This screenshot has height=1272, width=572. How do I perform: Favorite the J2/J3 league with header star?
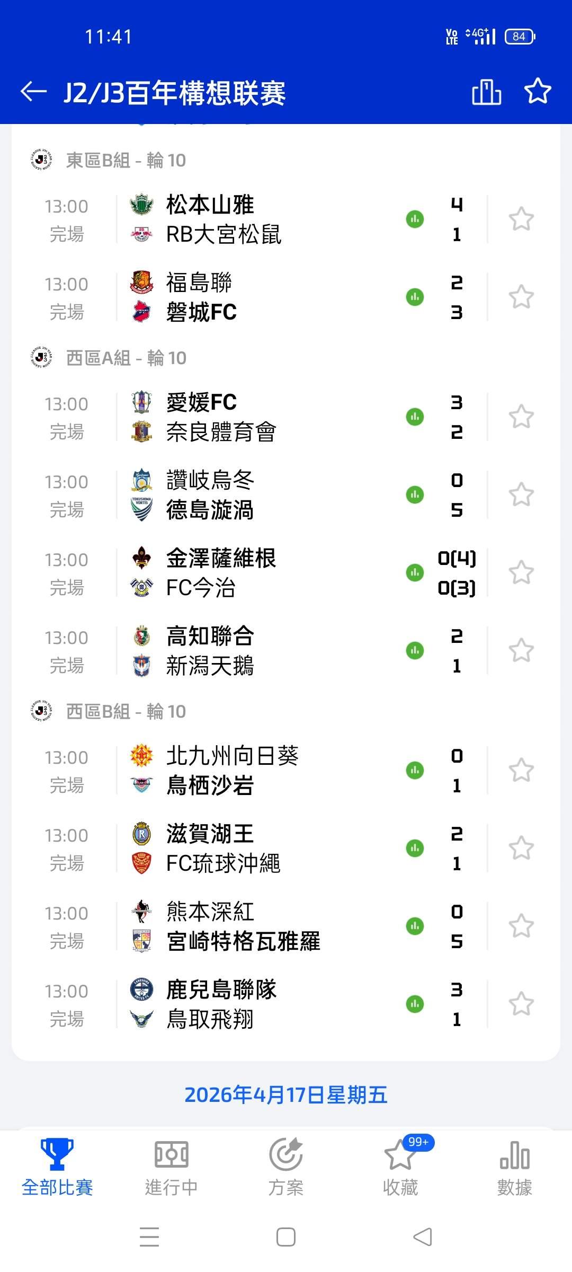(x=538, y=91)
